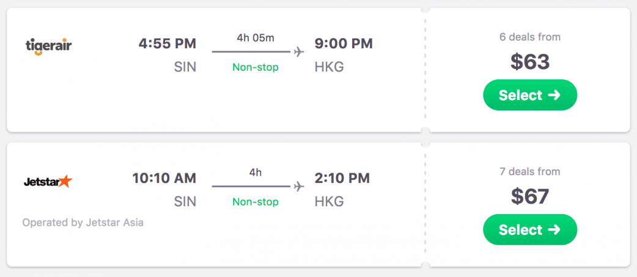Click the 9:00 PM arrival time
Image resolution: width=637 pixels, height=277 pixels.
(343, 44)
